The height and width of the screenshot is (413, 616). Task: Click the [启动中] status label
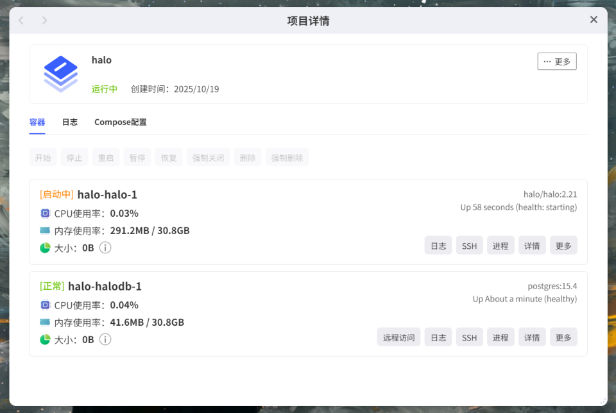[x=56, y=194]
